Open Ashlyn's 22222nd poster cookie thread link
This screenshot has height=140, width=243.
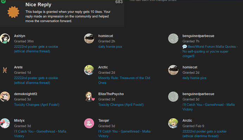(36, 49)
